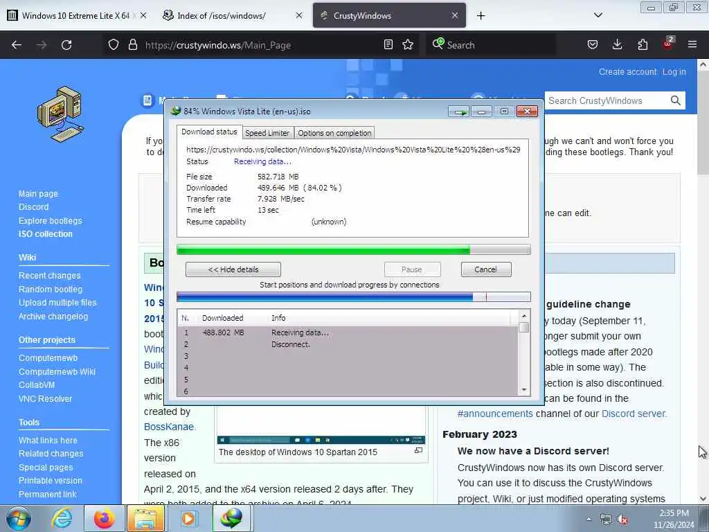Select connection row 1 Receiving data
Image resolution: width=709 pixels, height=532 pixels.
348,332
